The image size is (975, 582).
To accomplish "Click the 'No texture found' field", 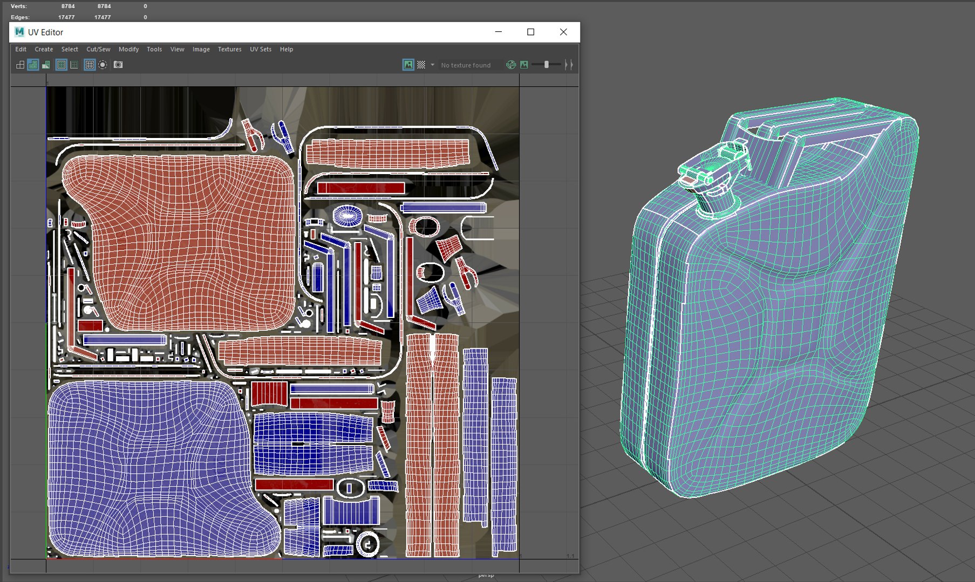I will point(470,65).
